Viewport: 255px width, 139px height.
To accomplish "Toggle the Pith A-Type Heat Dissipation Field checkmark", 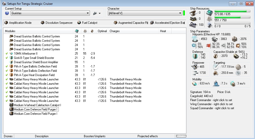I will coord(7,75).
